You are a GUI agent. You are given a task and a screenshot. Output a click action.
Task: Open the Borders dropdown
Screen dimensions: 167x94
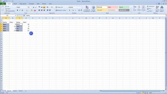click(28, 10)
